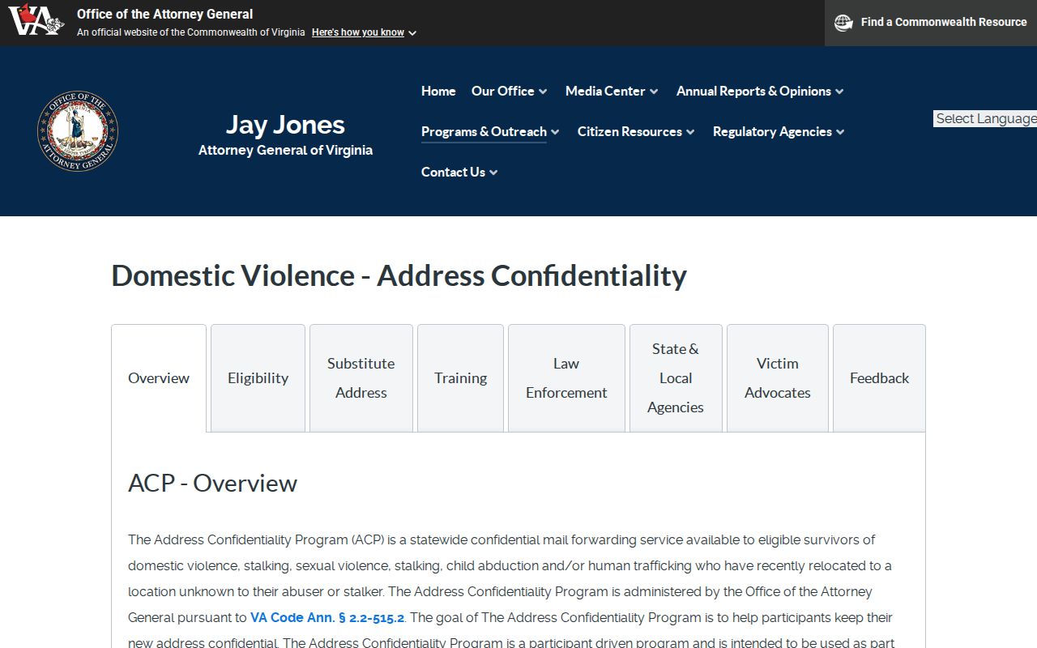
Task: Click the "Domestic Violence - Address Confidentiality" heading
Action: 399,275
